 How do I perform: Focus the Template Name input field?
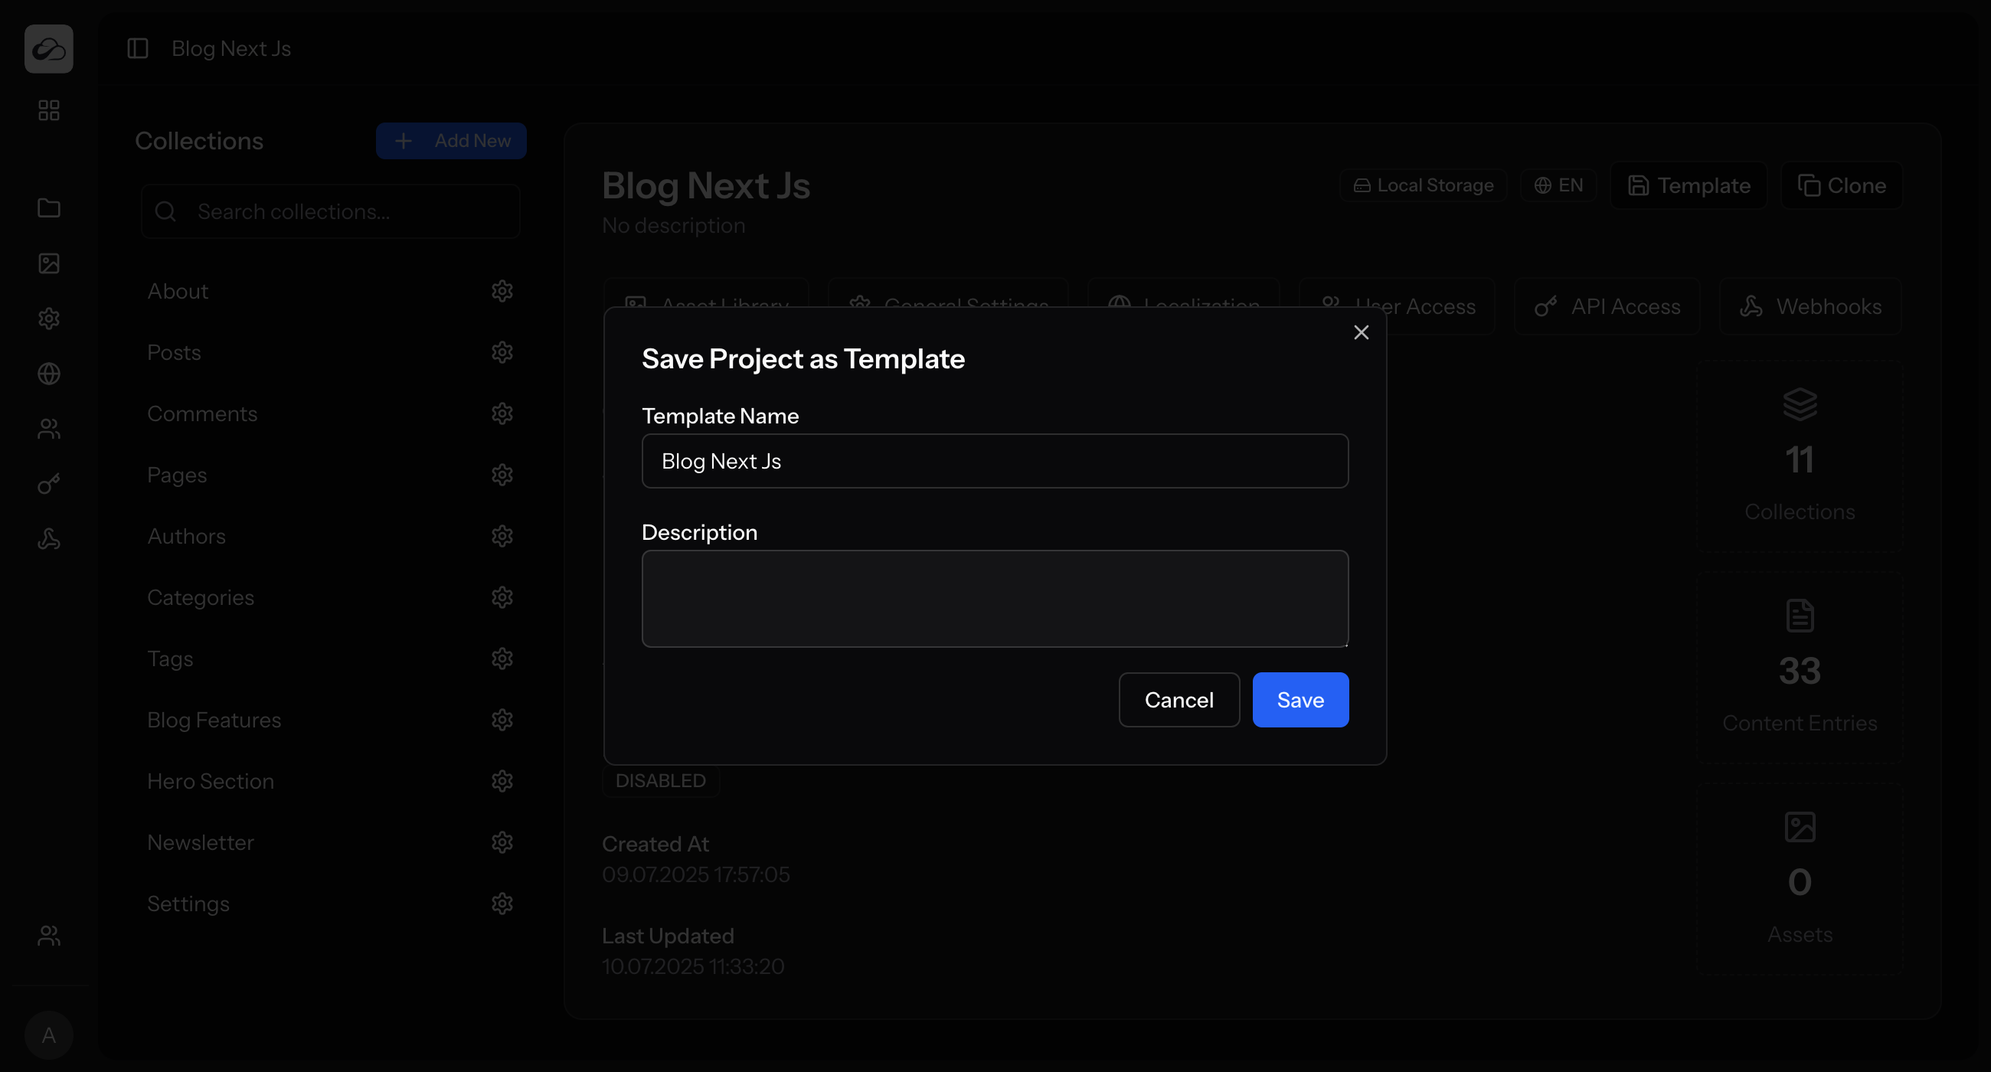coord(995,461)
